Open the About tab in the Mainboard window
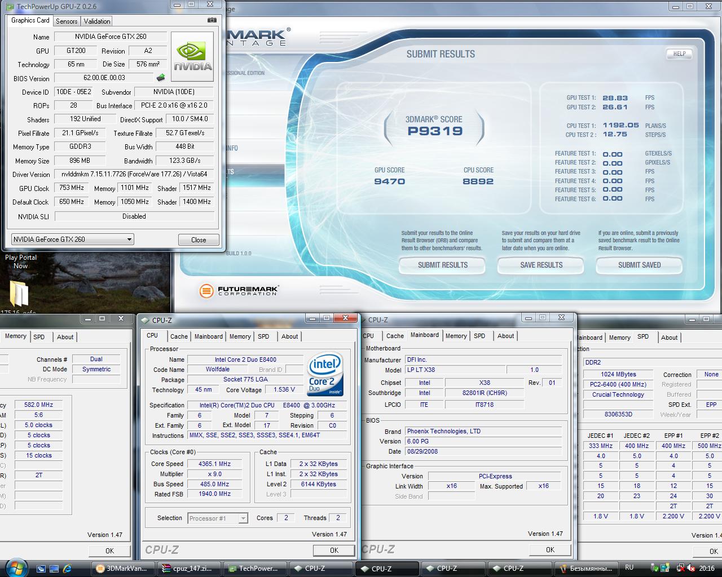Screen dimensions: 722x577 point(505,336)
